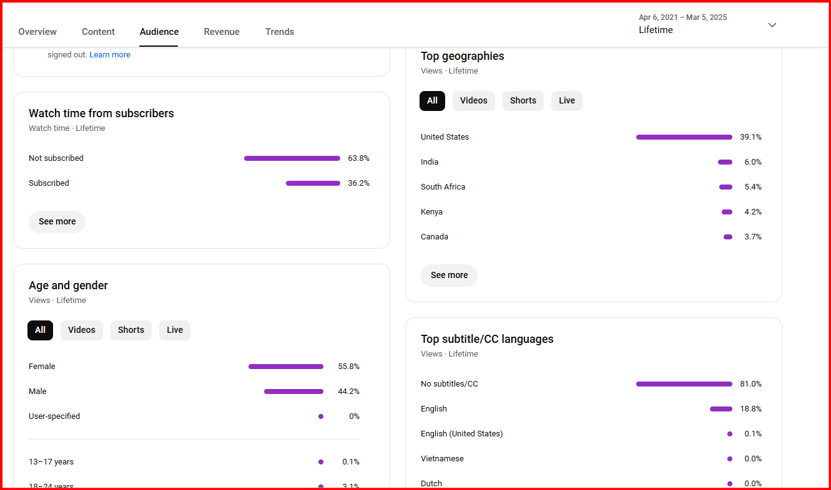The image size is (831, 490).
Task: Select Shorts filter in Age and gender
Action: (131, 330)
